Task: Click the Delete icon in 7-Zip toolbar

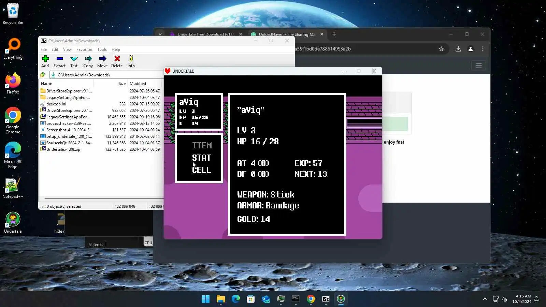Action: coord(117,61)
